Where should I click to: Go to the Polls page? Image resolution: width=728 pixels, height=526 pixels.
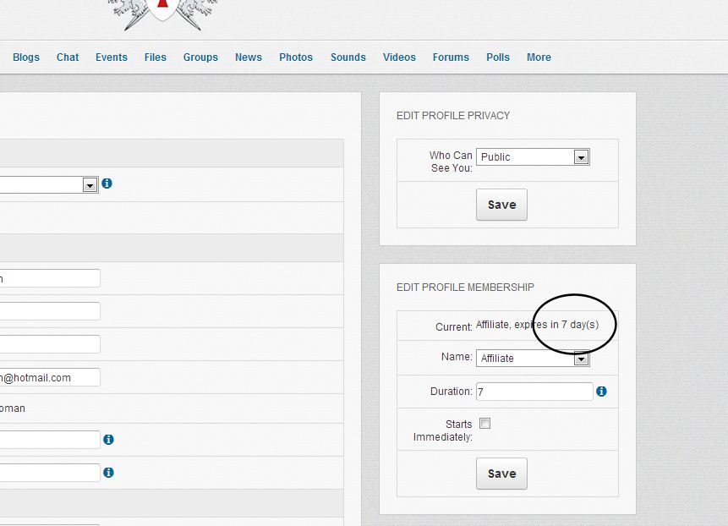coord(498,58)
